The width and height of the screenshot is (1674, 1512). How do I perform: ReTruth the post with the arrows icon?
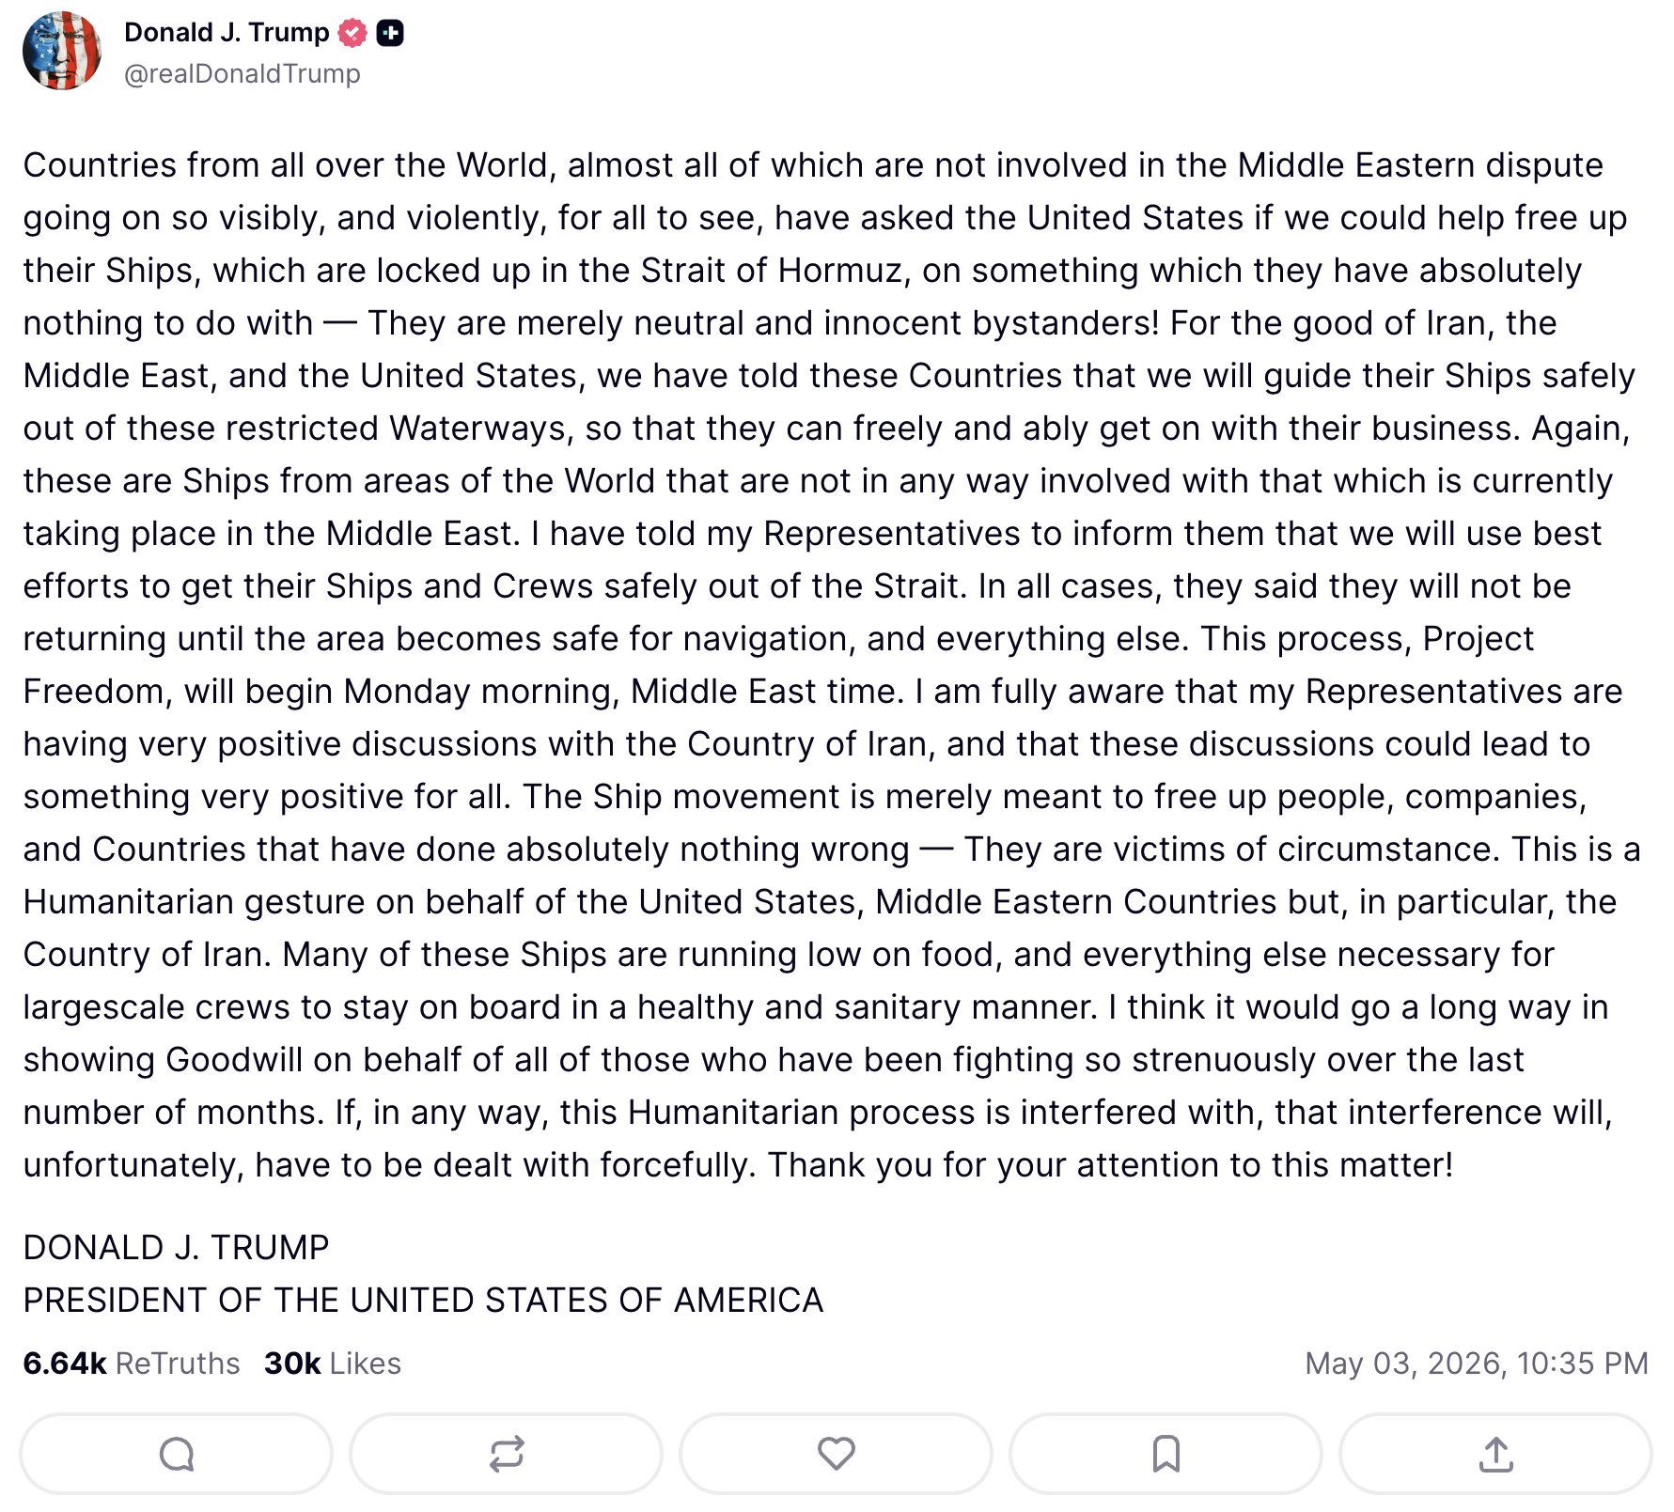click(x=507, y=1454)
